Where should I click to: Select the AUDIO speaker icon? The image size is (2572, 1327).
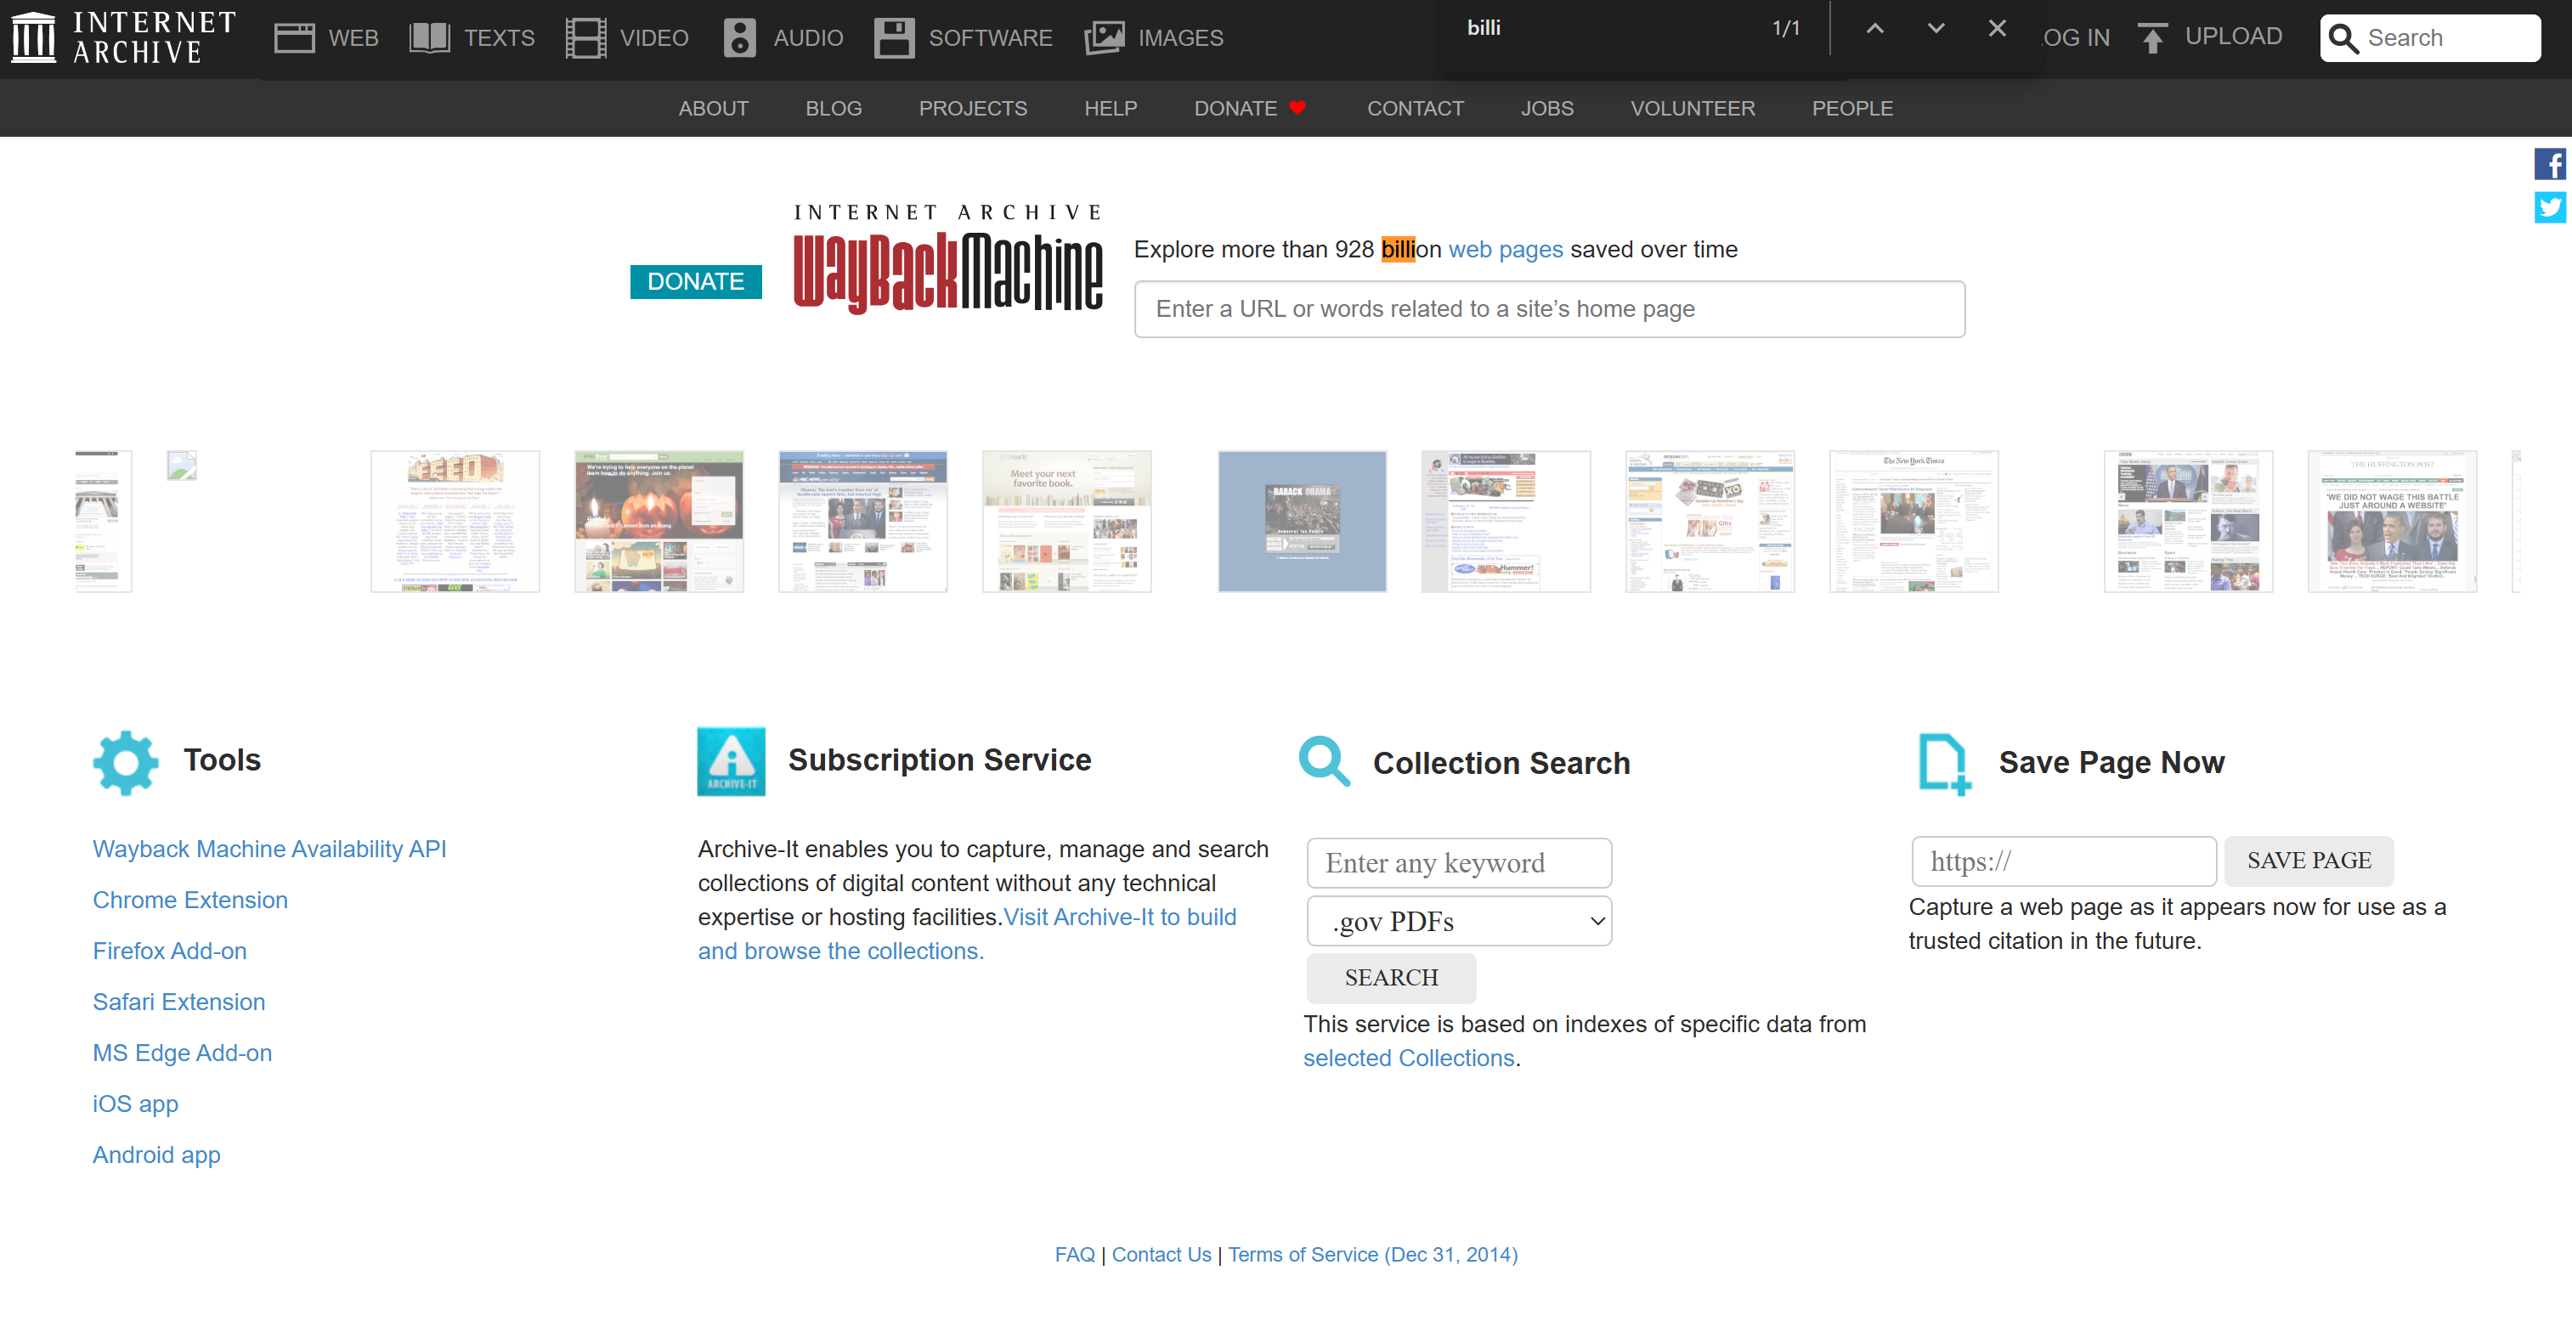739,37
